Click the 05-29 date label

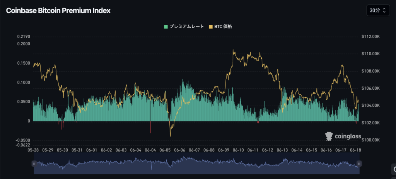[x=48, y=150]
